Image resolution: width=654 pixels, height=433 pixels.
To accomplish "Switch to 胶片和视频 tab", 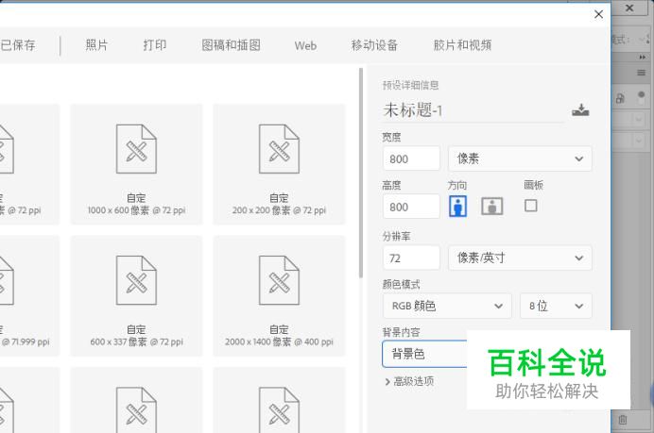I will coord(462,45).
